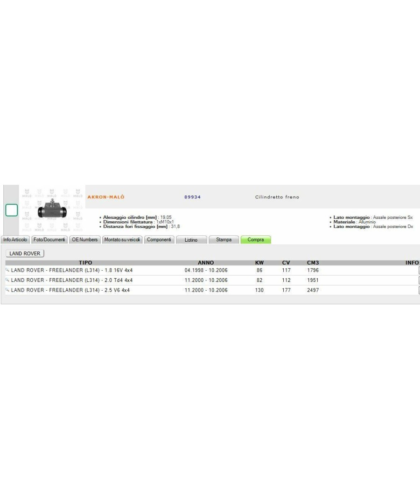Click the CV column header
The height and width of the screenshot is (490, 420).
pyautogui.click(x=286, y=263)
